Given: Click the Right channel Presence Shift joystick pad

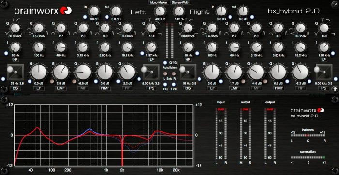Looking at the screenshot, I should point(323,72).
